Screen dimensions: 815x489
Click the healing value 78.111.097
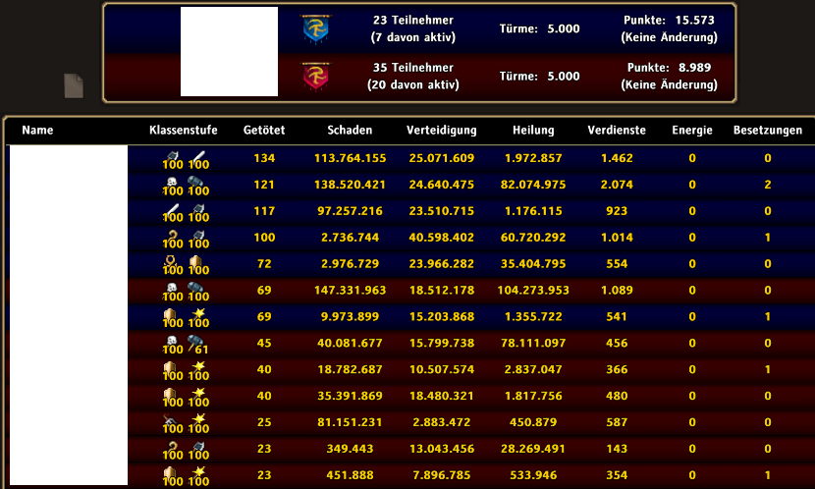click(533, 343)
